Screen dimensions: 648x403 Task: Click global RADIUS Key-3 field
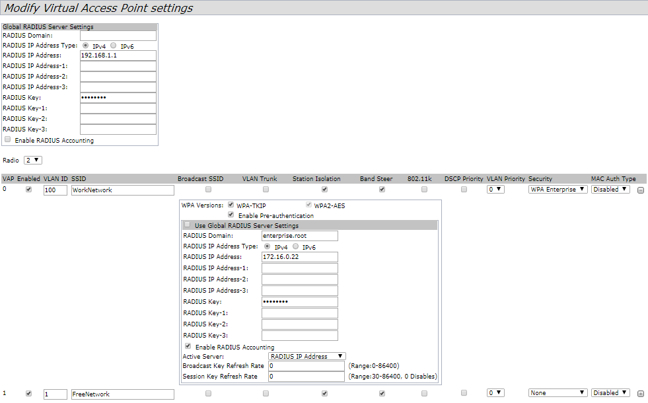118,129
